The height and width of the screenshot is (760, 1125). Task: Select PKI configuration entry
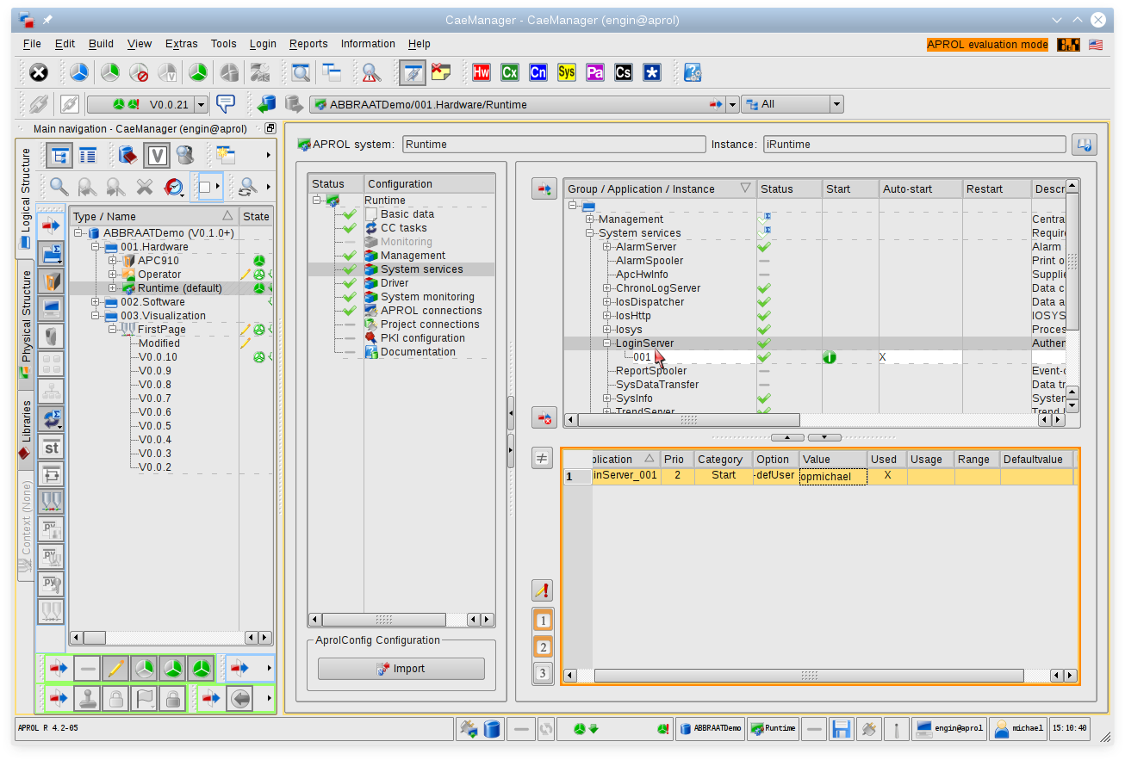click(422, 338)
